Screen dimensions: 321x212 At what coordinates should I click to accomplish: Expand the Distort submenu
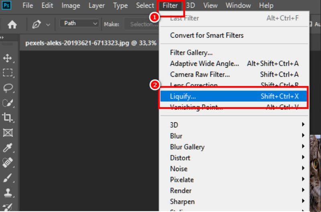[x=234, y=158]
